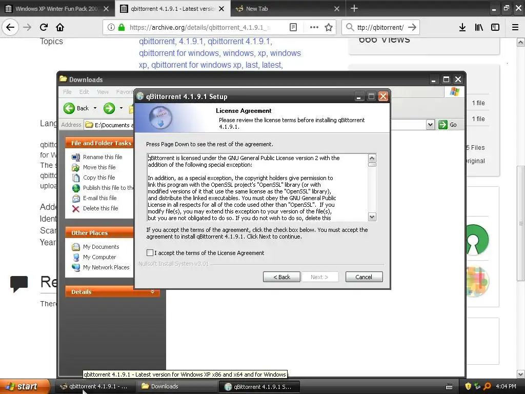
Task: Click qbittorrent for windows xp topic link
Action: pos(196,65)
